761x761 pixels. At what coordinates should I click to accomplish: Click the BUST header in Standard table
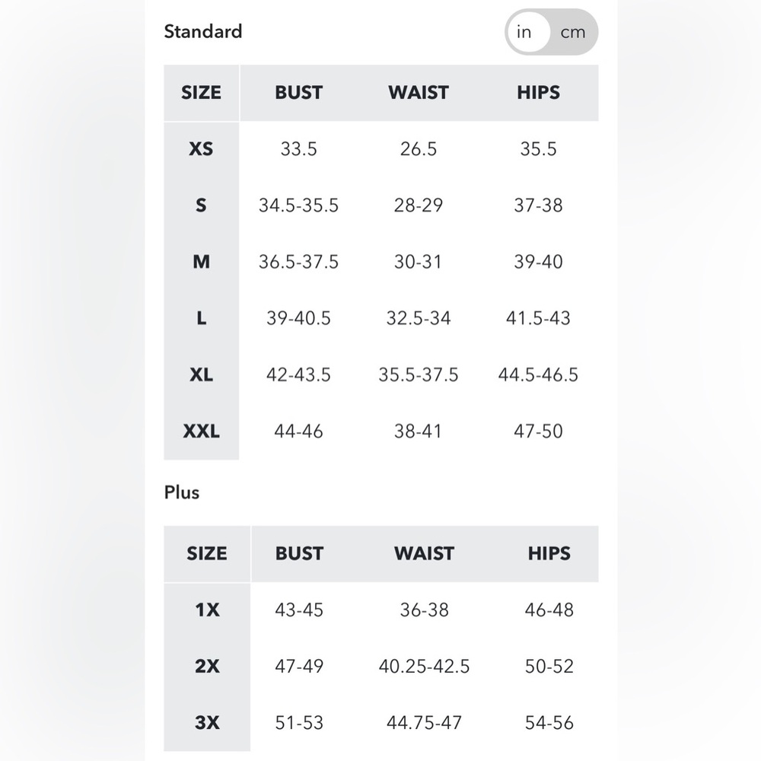click(298, 92)
